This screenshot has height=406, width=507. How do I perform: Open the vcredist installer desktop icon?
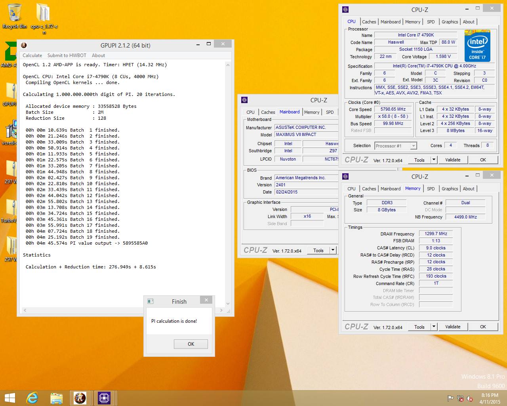coord(10,133)
